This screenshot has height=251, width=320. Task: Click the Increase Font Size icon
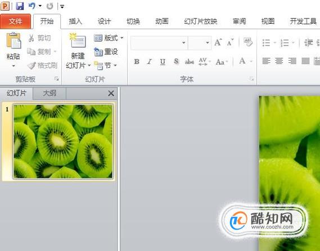coord(218,42)
